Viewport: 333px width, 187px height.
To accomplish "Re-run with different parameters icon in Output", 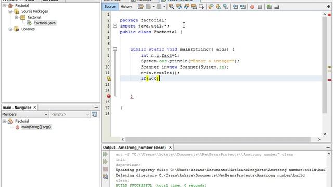I will pyautogui.click(x=105, y=162).
